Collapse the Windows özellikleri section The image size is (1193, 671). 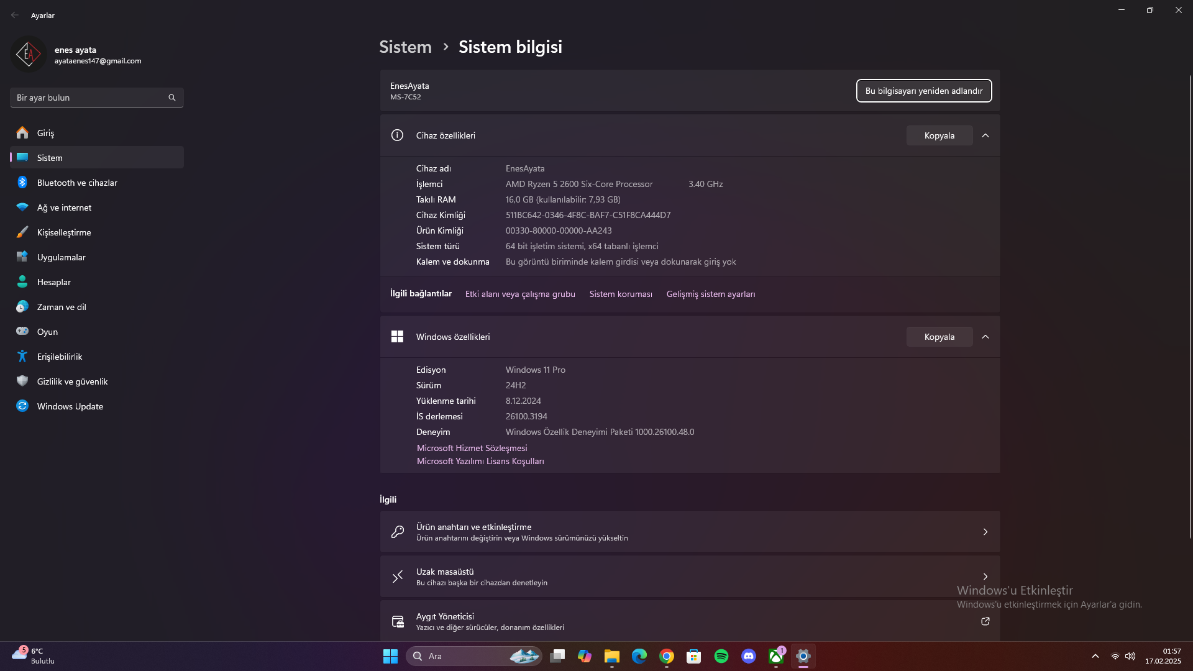tap(985, 337)
